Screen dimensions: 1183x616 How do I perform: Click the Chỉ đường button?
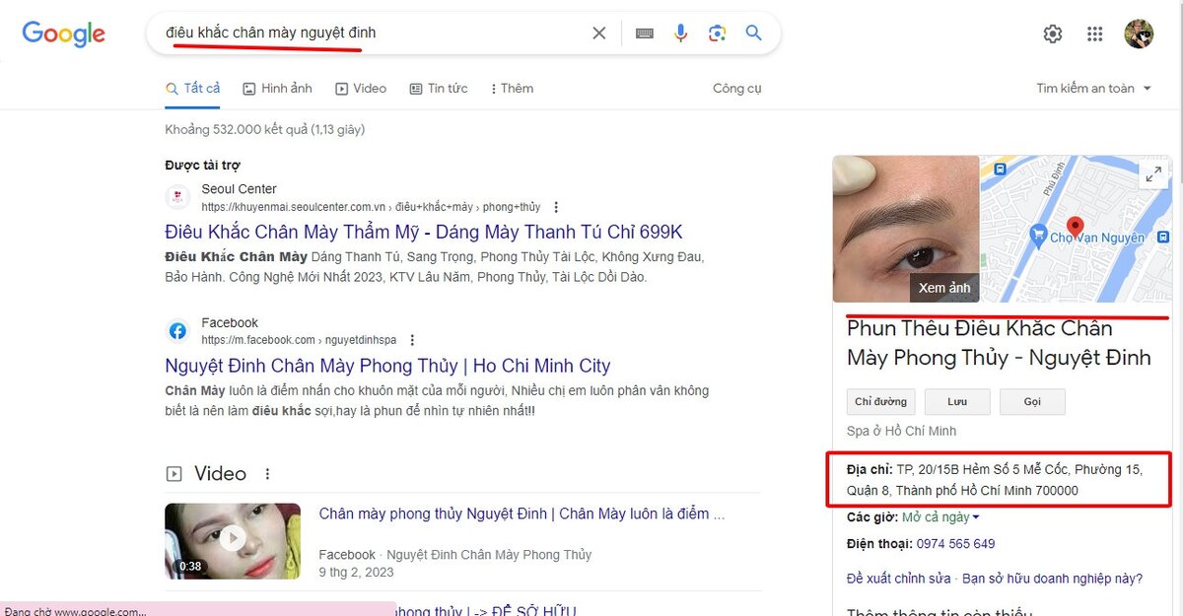point(881,402)
